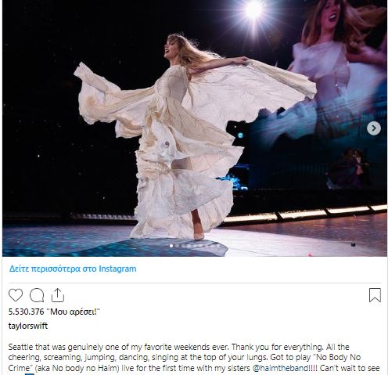This screenshot has width=388, height=375.
Task: Open the 'Δείτε περισσότερα στο Instagram' link
Action: point(73,269)
